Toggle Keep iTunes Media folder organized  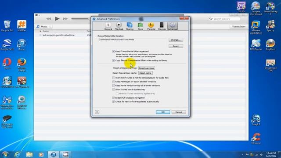(114, 51)
